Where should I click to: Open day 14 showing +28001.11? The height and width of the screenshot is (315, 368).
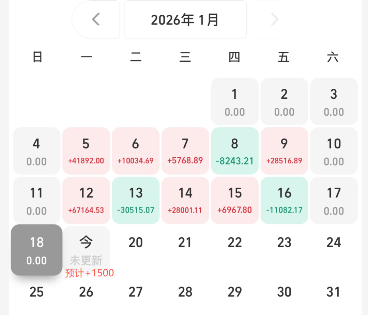tap(185, 200)
